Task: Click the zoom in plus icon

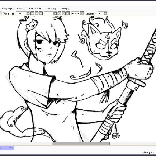Action: (x=37, y=14)
